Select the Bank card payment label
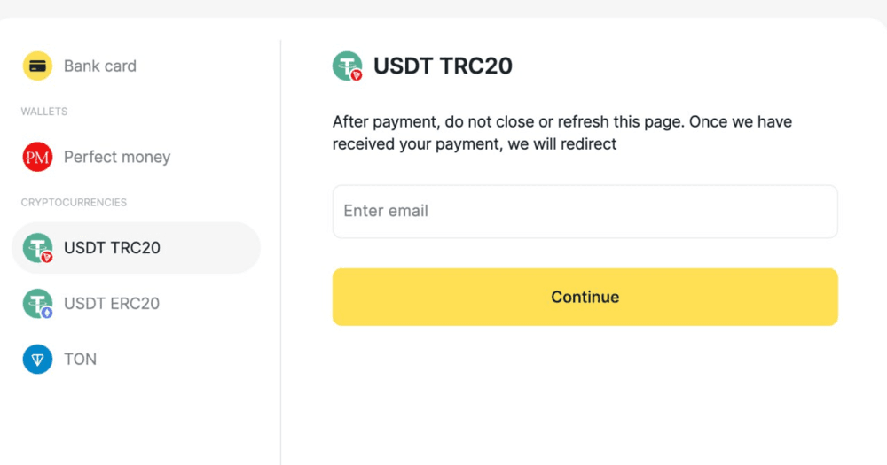This screenshot has width=887, height=465. (100, 66)
